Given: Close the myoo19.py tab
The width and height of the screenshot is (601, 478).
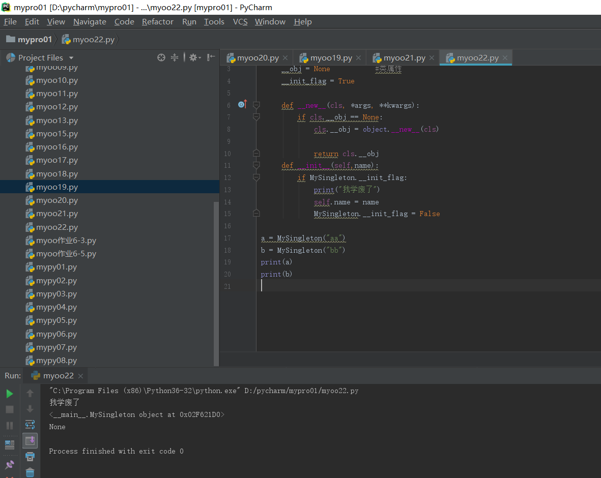Looking at the screenshot, I should (x=358, y=58).
